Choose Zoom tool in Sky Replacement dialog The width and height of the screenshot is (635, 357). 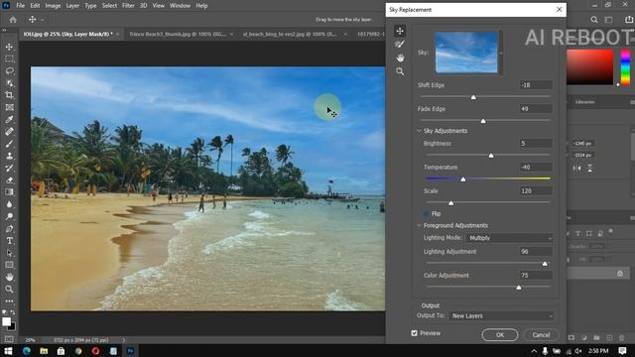400,71
